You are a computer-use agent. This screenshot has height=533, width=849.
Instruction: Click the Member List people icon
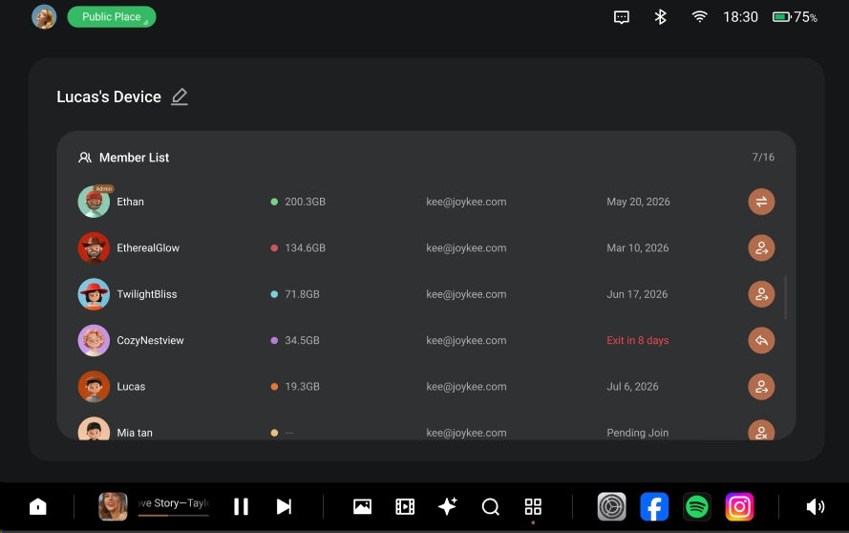click(x=85, y=158)
